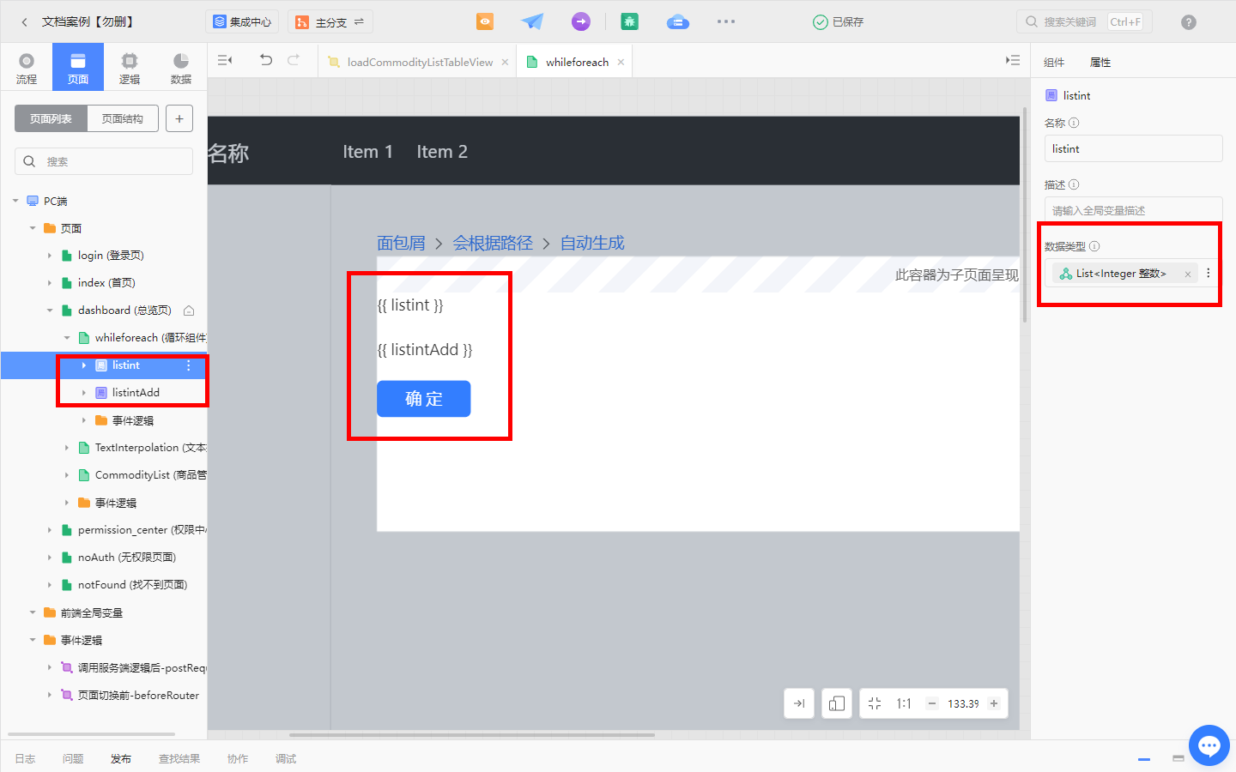Screen dimensions: 1236x772
Task: Open the 流程 (flow) panel icon
Action: [x=27, y=66]
